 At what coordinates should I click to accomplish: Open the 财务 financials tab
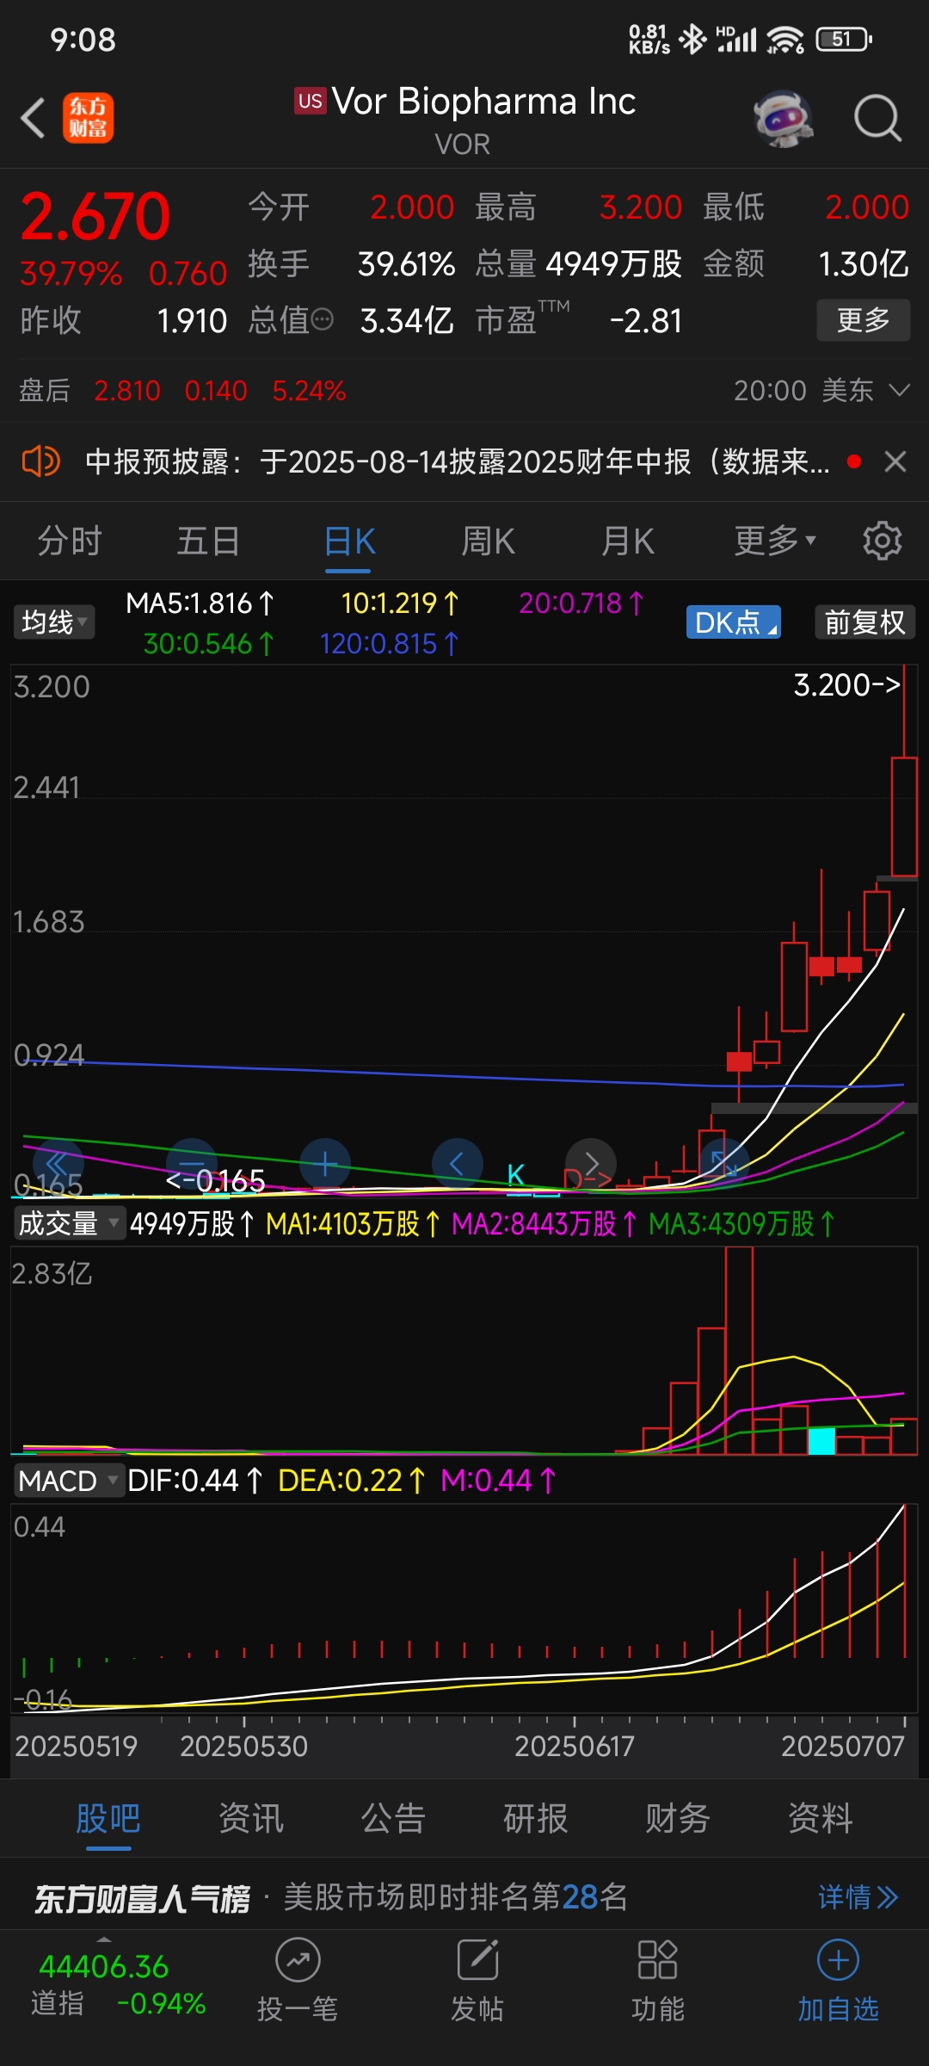678,1818
